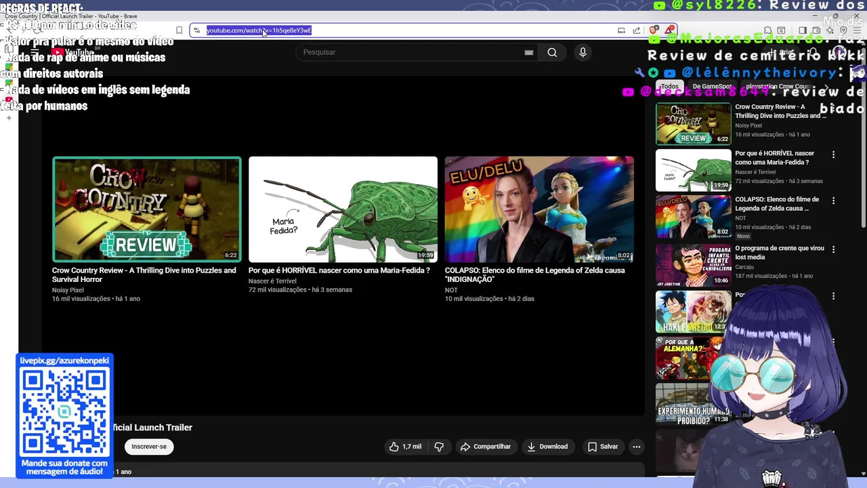The image size is (867, 488).
Task: Open Maria-Fedida end-screen video card
Action: click(x=343, y=209)
